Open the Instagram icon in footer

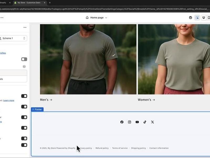[129, 122]
